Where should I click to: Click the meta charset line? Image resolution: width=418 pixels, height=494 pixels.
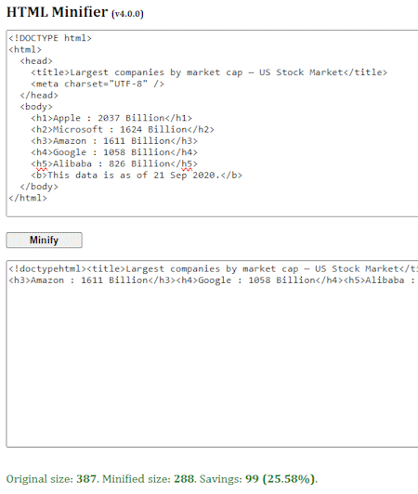click(x=98, y=84)
